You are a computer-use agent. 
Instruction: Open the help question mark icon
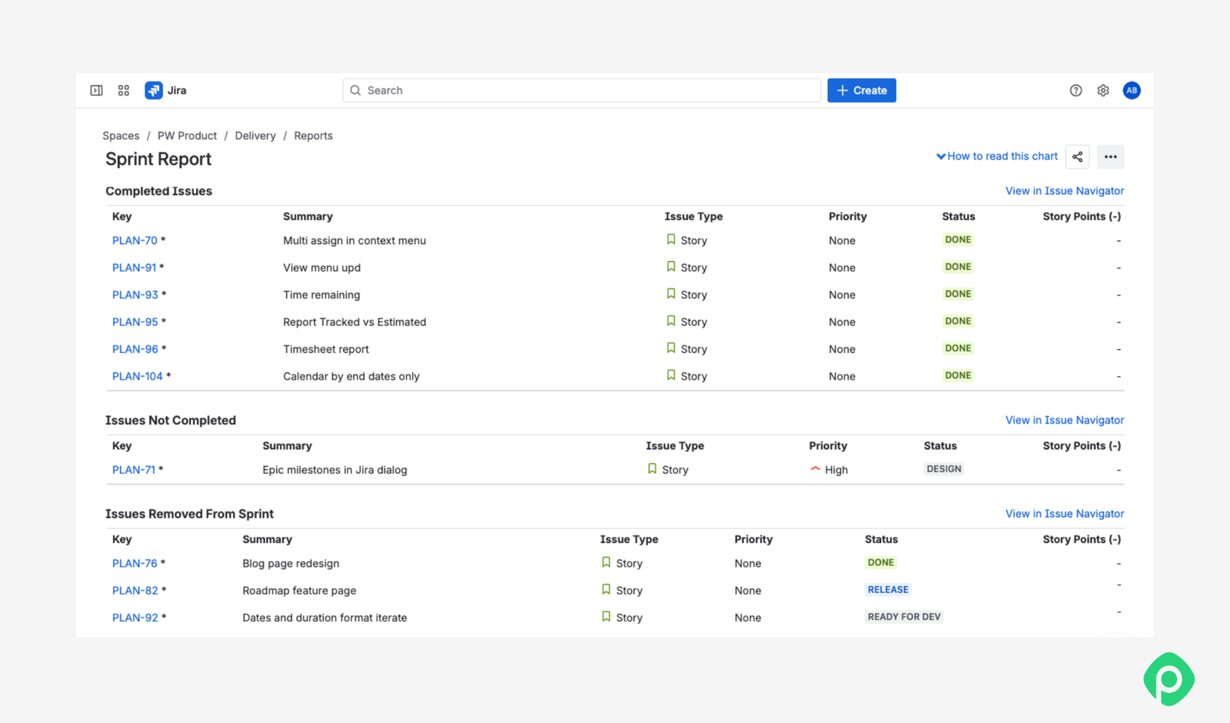1076,91
